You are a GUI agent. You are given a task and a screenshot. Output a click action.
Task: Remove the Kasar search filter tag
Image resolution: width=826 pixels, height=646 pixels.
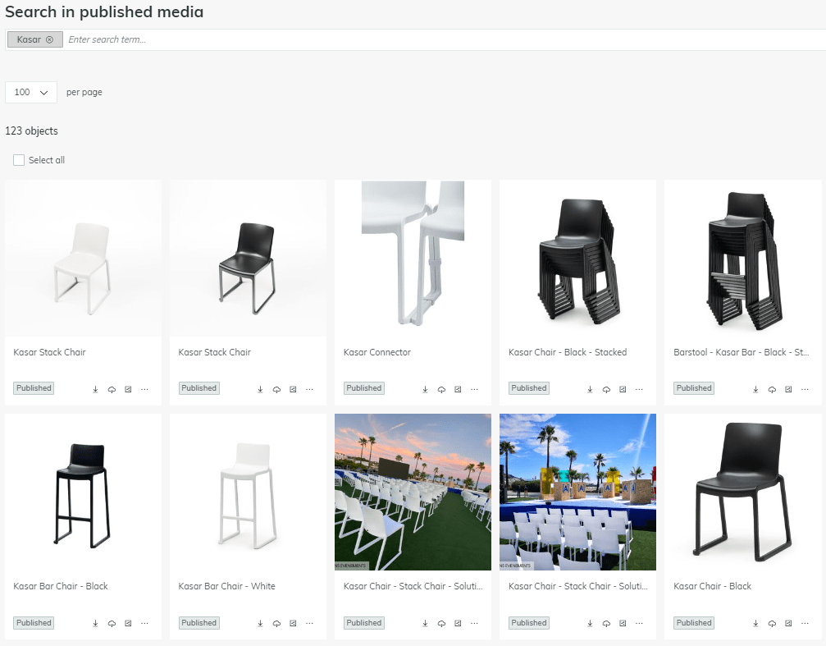click(x=49, y=39)
